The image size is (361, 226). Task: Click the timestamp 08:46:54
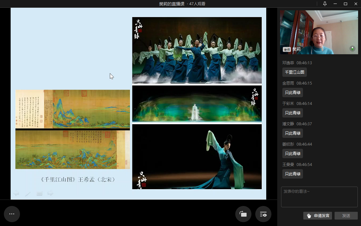pyautogui.click(x=304, y=164)
